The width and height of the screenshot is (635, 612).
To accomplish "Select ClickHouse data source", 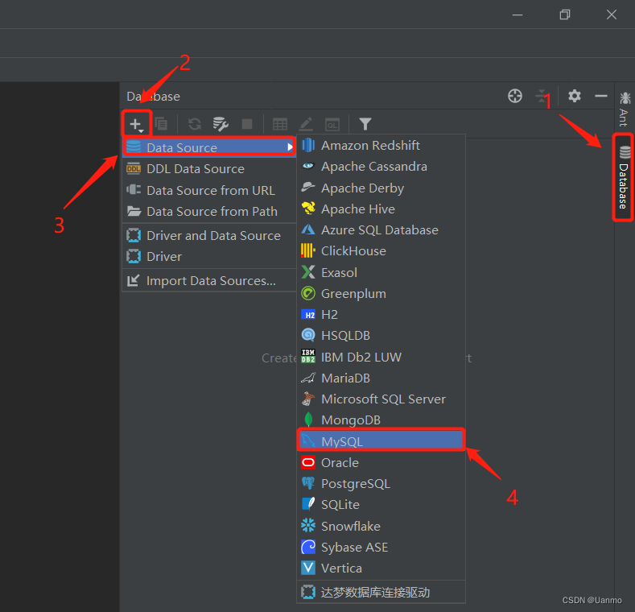I will pyautogui.click(x=381, y=251).
